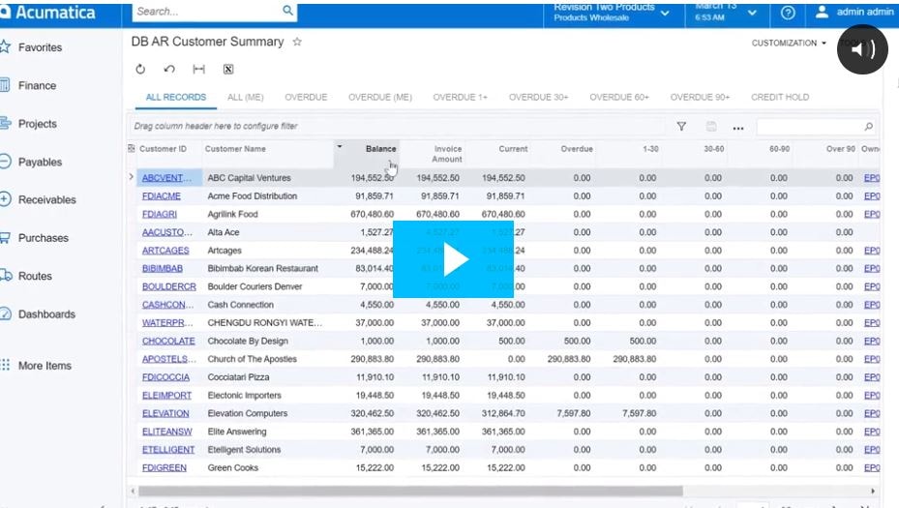
Task: Sort by the Overdue column header
Action: tap(576, 149)
